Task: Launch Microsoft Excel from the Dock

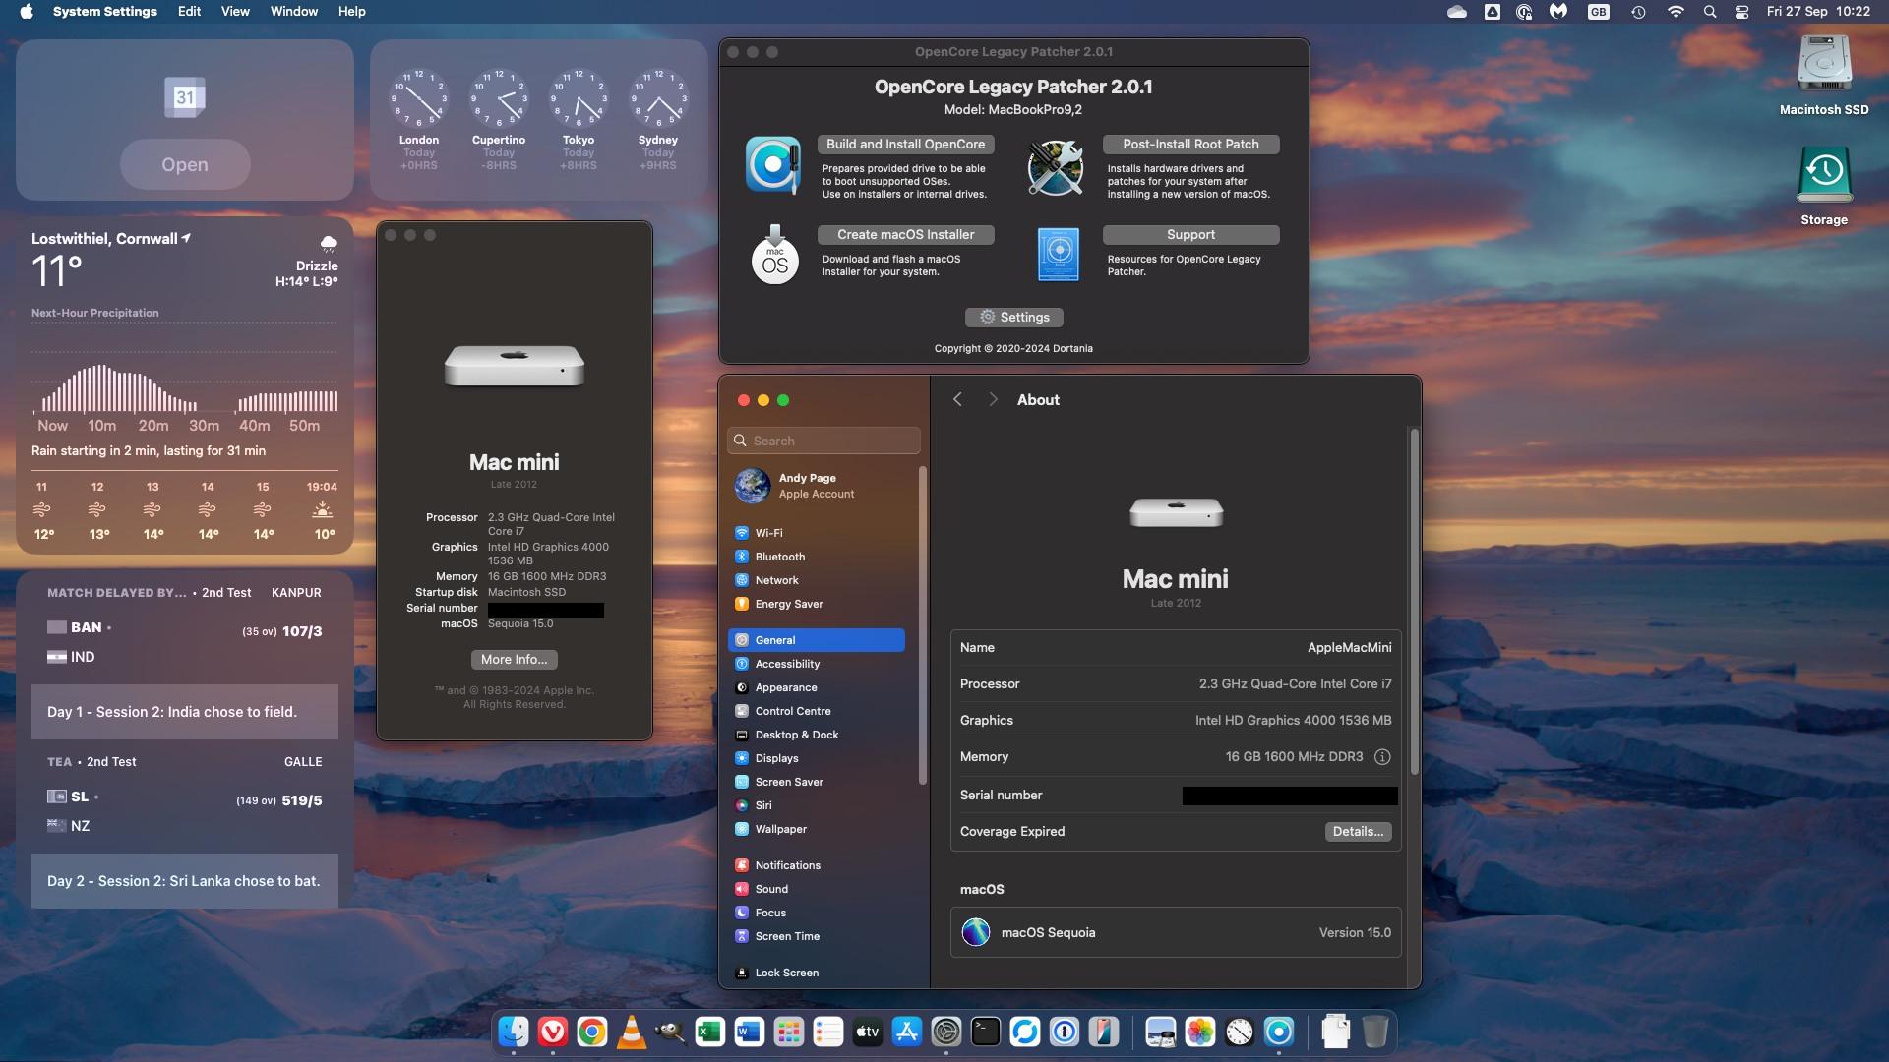Action: pos(709,1032)
